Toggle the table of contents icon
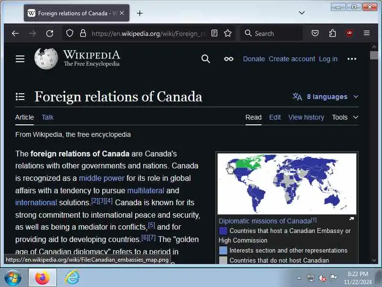The width and height of the screenshot is (382, 287). point(20,97)
